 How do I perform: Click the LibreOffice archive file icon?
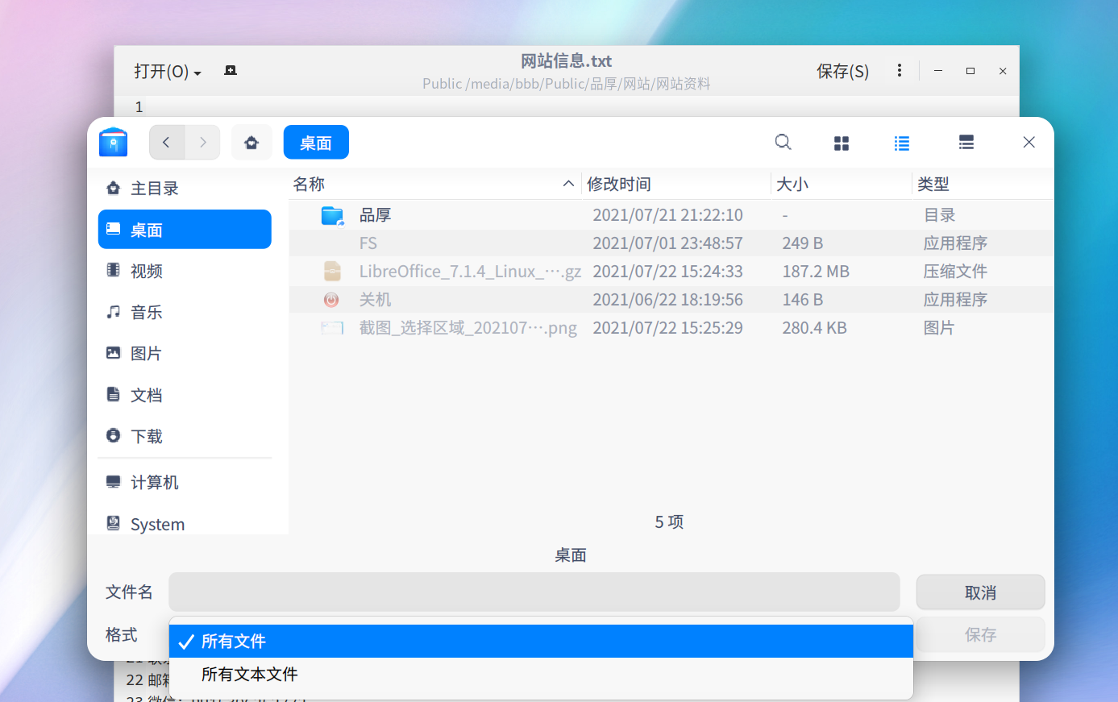coord(332,272)
